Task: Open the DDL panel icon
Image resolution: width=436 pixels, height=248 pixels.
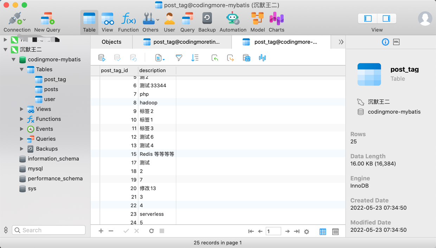Action: pyautogui.click(x=396, y=42)
